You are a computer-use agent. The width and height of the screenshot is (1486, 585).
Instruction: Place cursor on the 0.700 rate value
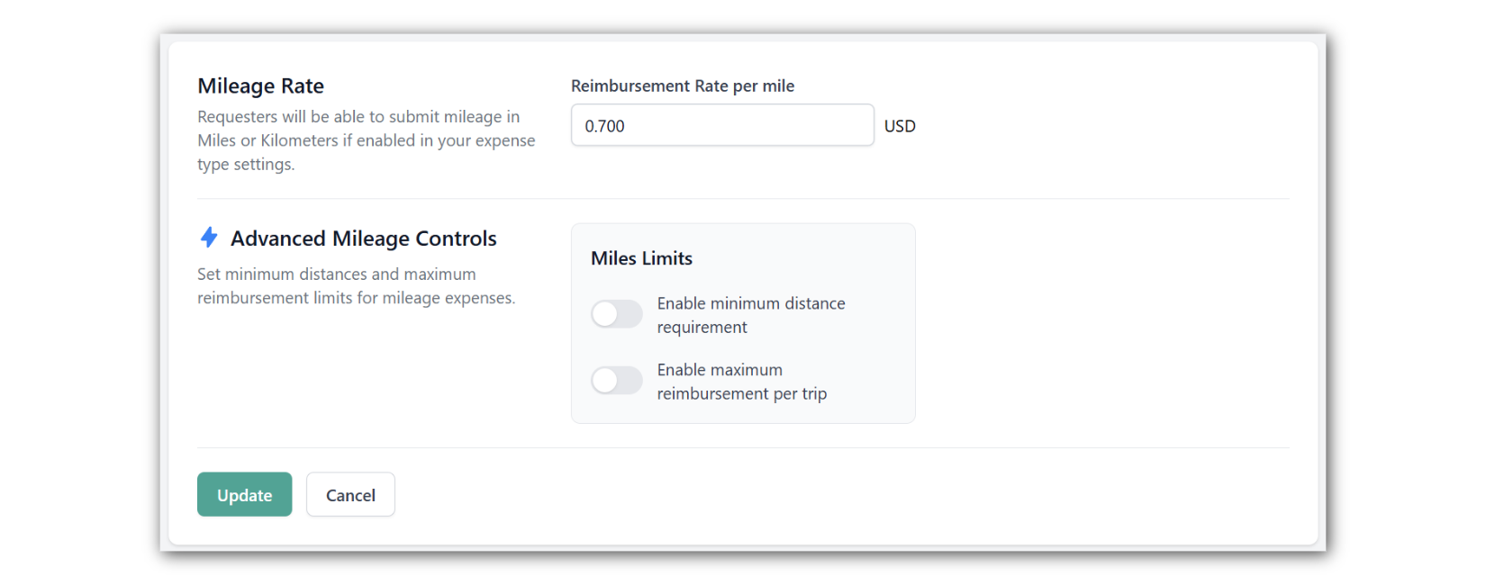tap(604, 126)
